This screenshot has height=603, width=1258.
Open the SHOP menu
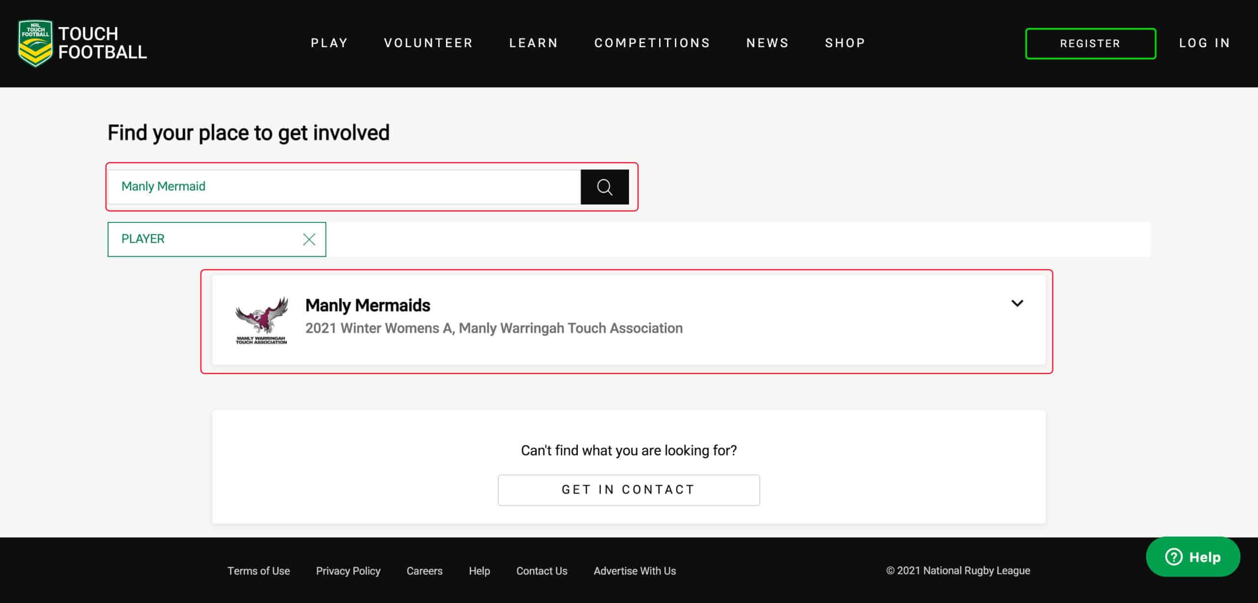coord(845,43)
